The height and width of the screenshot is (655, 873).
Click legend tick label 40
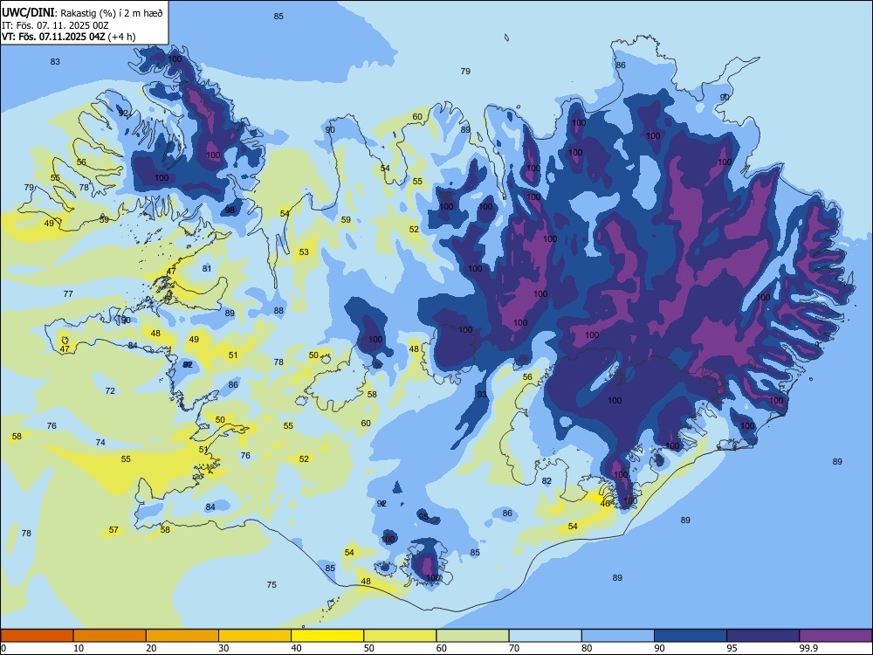[296, 648]
